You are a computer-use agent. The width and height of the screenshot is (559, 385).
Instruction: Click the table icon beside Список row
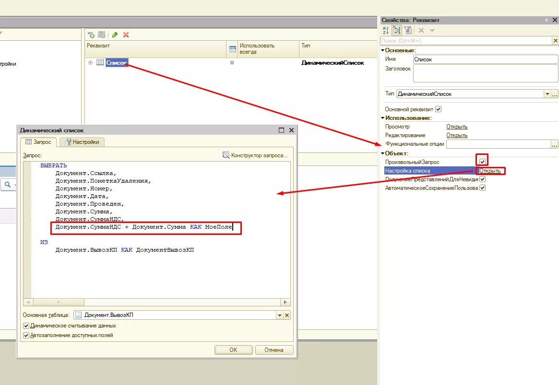[x=100, y=62]
